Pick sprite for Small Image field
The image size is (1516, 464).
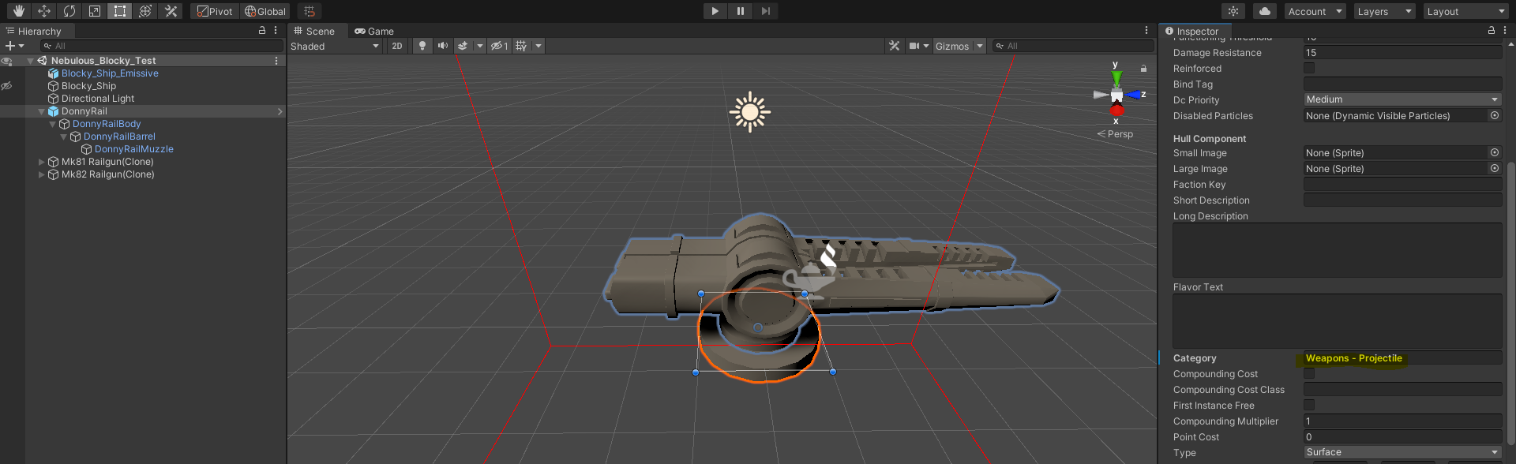pos(1494,152)
